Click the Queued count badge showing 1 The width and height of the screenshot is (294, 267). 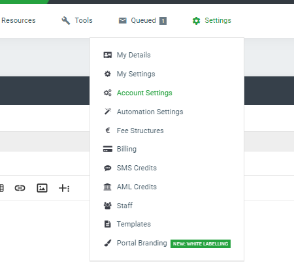pyautogui.click(x=163, y=21)
